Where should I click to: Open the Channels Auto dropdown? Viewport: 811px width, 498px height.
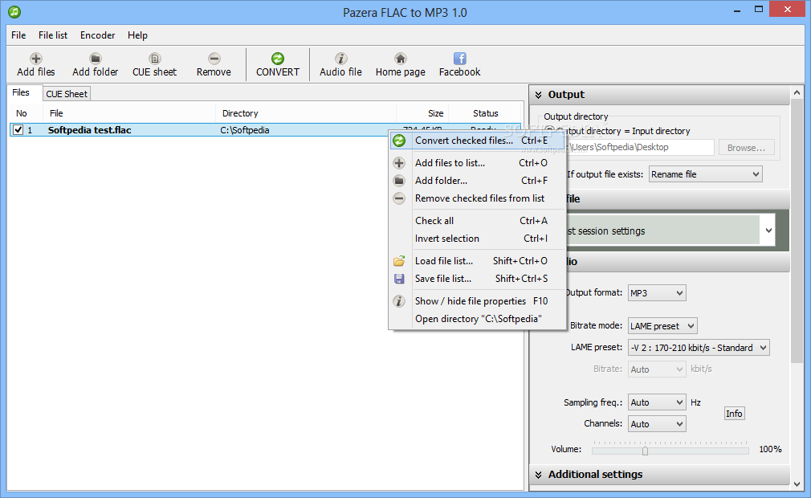point(657,424)
